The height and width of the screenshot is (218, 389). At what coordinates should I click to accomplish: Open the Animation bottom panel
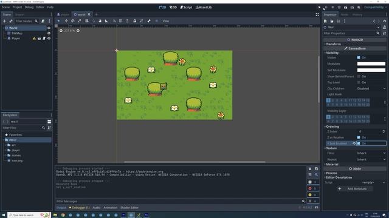point(110,208)
